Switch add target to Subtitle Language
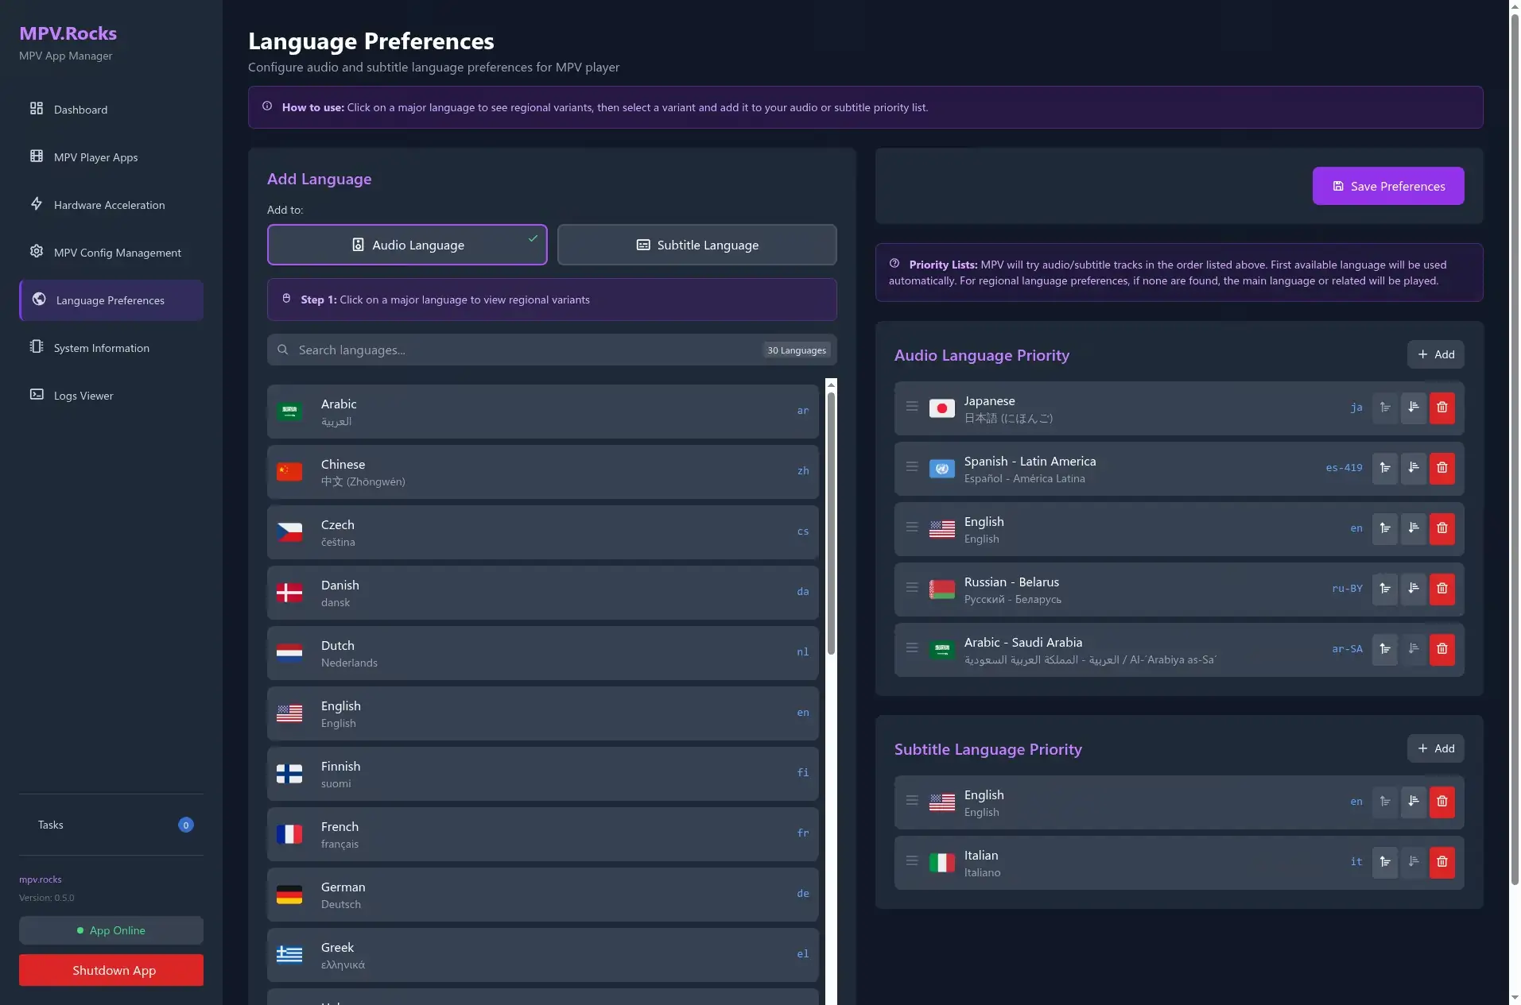 (696, 245)
